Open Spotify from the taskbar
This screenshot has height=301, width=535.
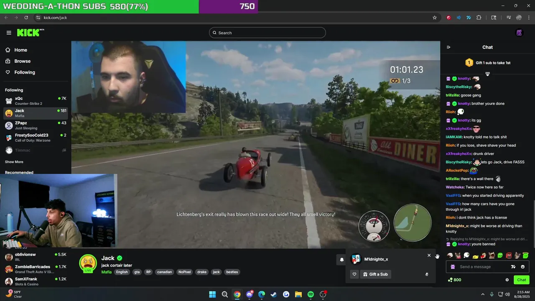[311, 294]
